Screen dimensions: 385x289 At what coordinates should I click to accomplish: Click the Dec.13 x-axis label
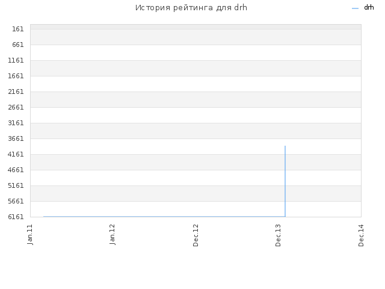click(278, 235)
